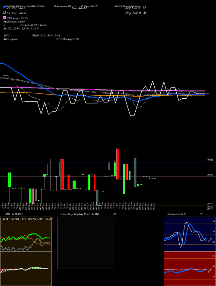The width and height of the screenshot is (216, 286).
Task: Click the blue-background Stochastics chart
Action: pos(190,234)
